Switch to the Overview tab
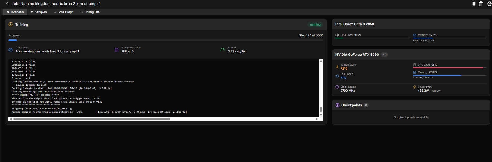The image size is (492, 162). click(x=15, y=12)
